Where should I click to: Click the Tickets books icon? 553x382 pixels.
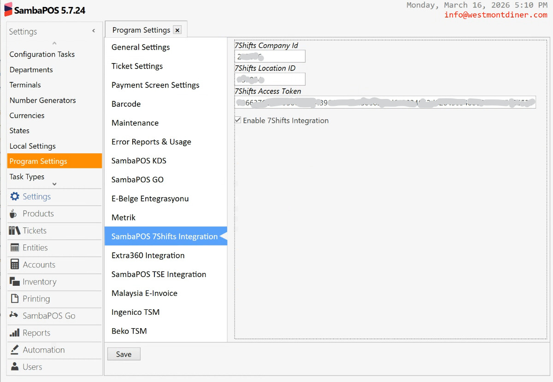[15, 231]
